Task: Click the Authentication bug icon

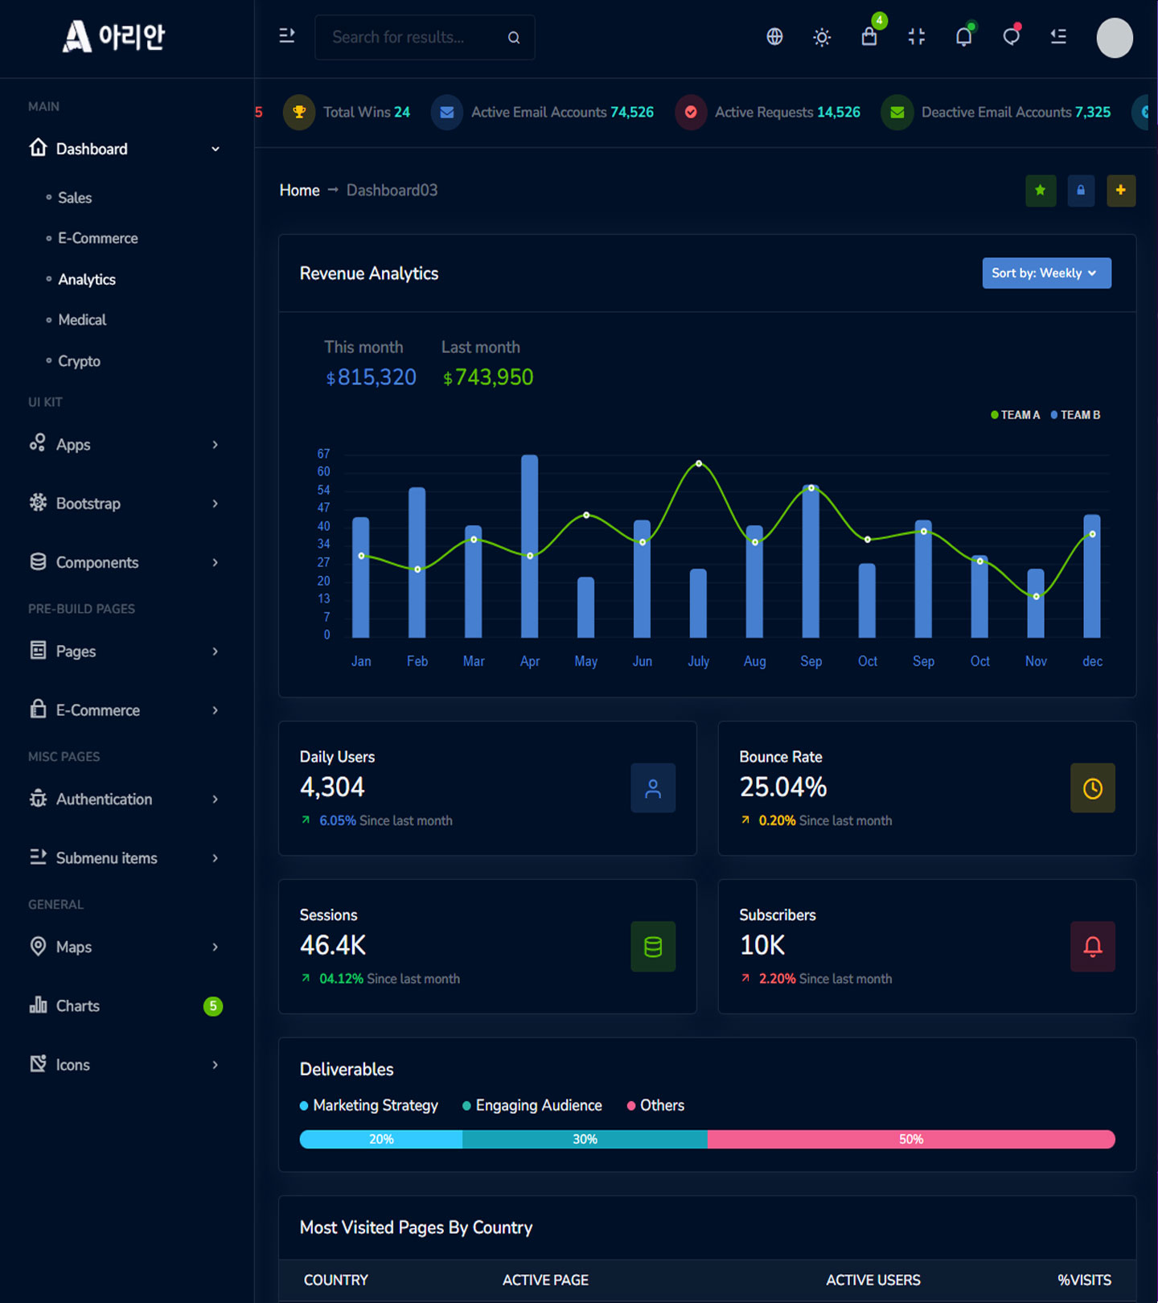Action: pos(38,798)
